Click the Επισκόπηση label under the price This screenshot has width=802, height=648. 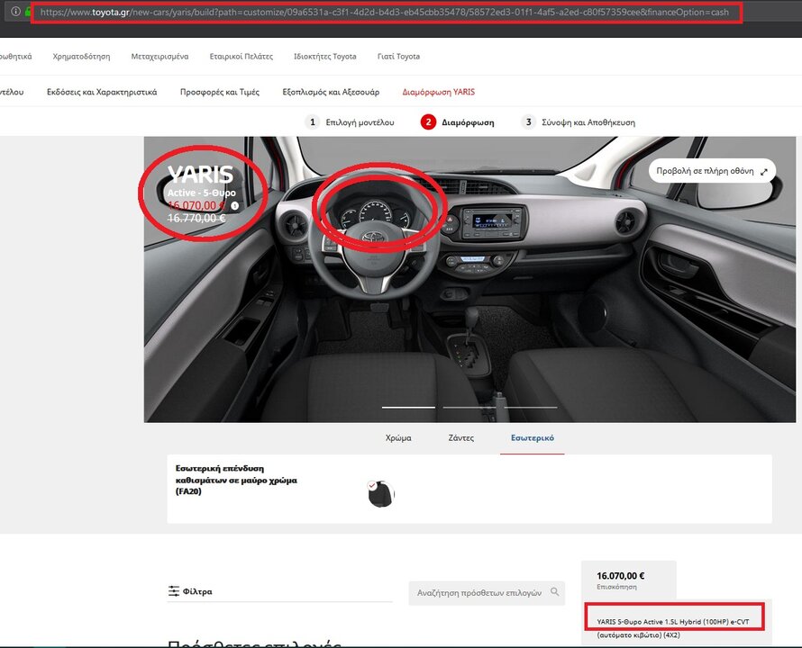pyautogui.click(x=617, y=587)
